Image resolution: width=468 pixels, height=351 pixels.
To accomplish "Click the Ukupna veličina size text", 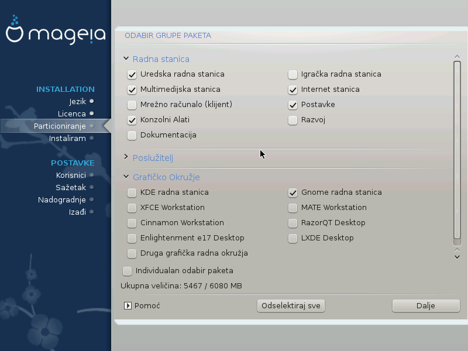I will 181,286.
